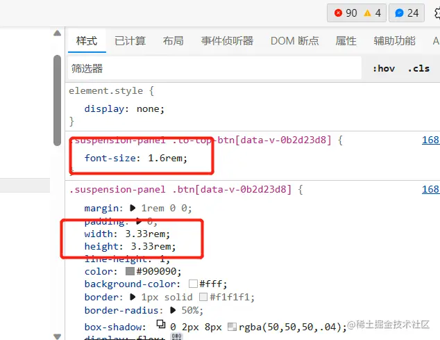This screenshot has height=340, width=440.
Task: Open color picker for #fff background swatch
Action: [193, 284]
